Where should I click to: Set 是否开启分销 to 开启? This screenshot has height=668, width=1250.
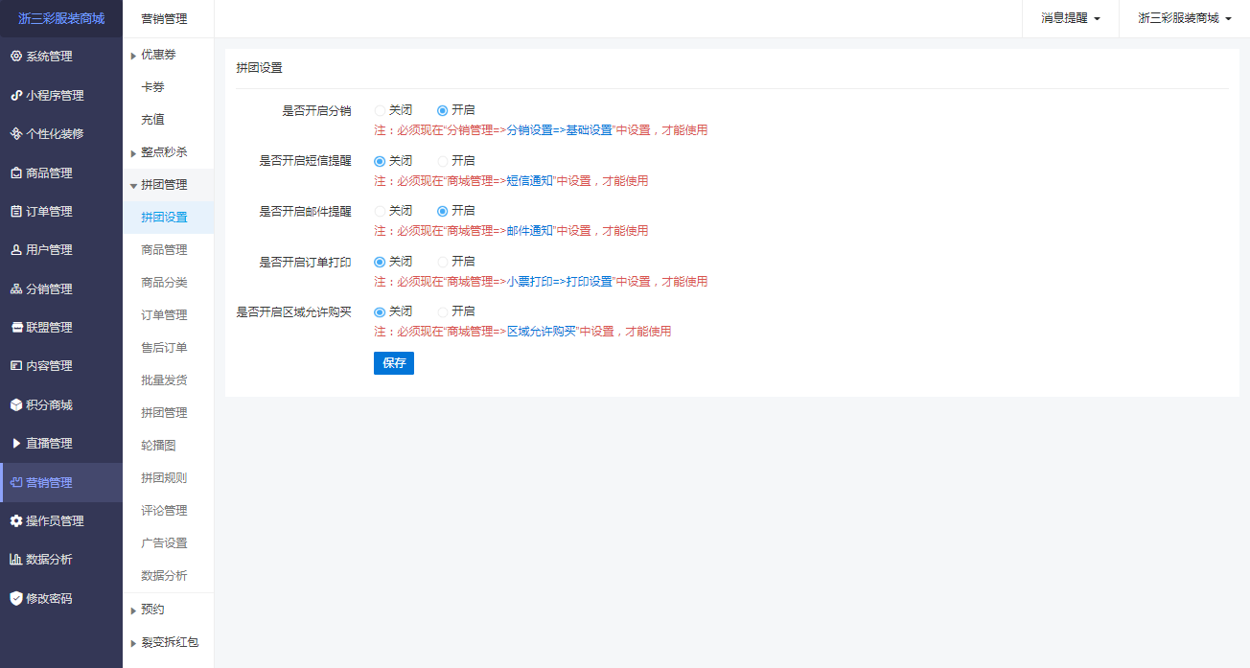[x=442, y=110]
